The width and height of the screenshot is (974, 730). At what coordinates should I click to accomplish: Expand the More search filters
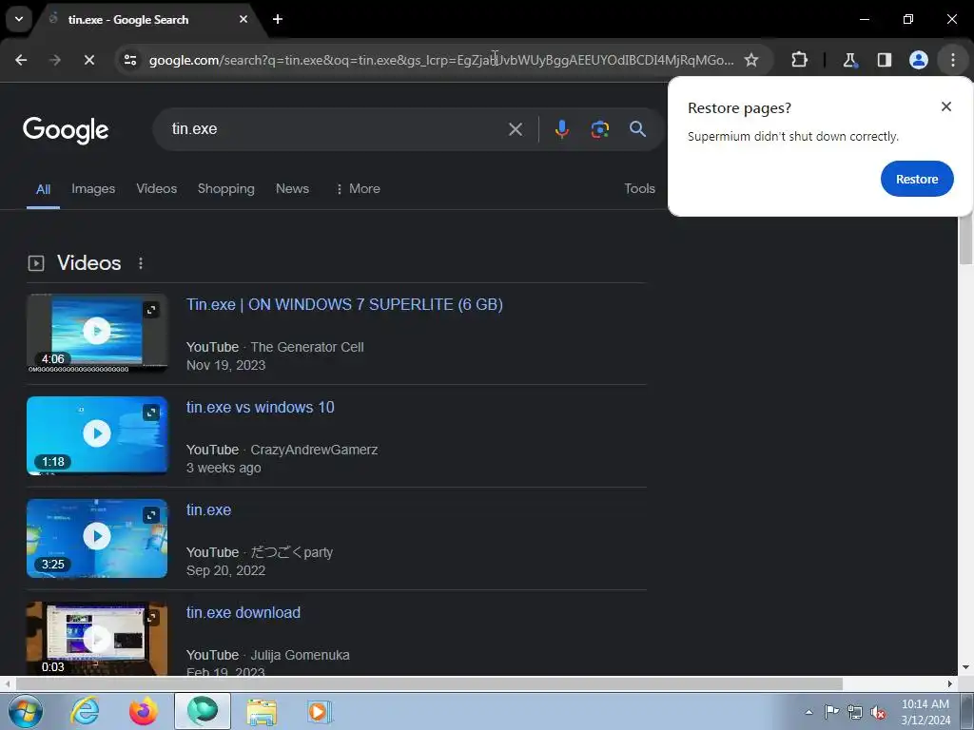[358, 189]
